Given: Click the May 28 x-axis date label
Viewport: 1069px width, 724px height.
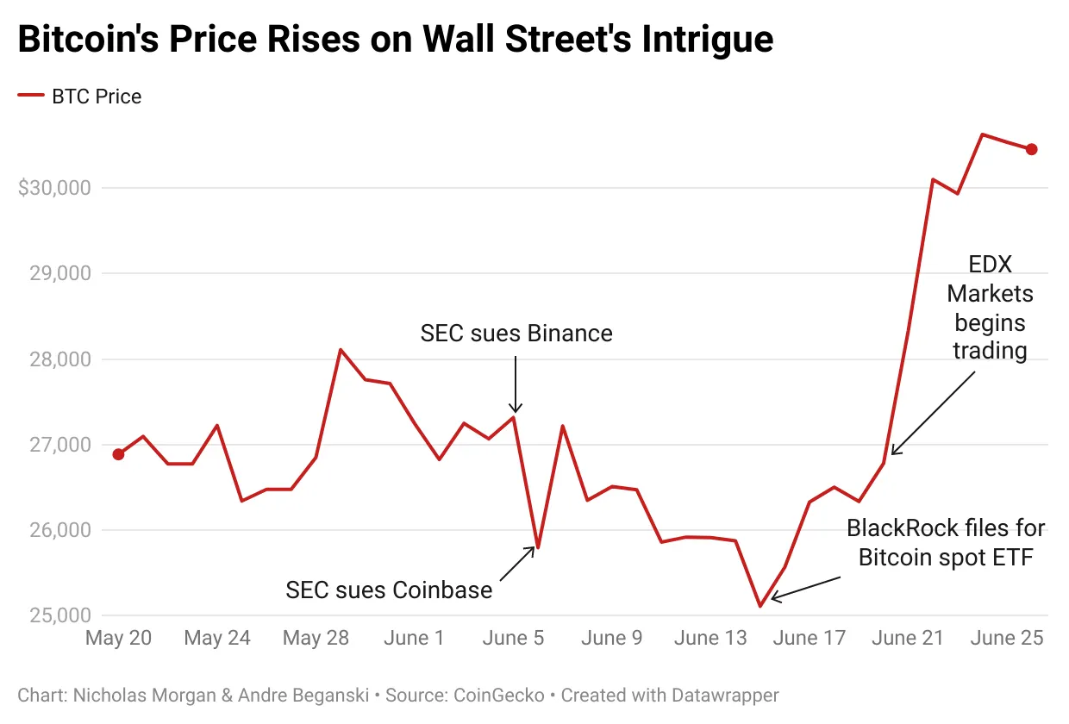Looking at the screenshot, I should (x=315, y=639).
